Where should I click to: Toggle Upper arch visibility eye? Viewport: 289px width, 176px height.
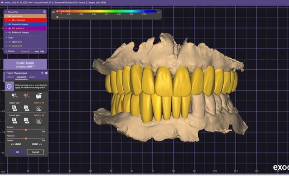pos(9,42)
